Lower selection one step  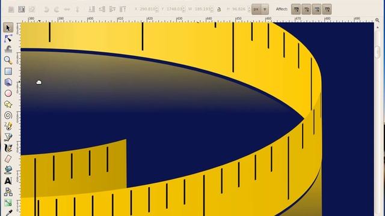click(x=102, y=10)
